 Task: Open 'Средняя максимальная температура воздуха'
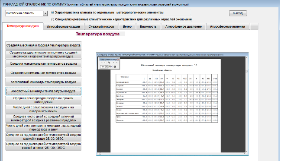pyautogui.click(x=43, y=63)
